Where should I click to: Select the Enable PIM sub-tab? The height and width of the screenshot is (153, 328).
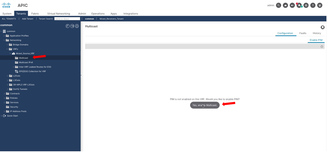point(316,40)
